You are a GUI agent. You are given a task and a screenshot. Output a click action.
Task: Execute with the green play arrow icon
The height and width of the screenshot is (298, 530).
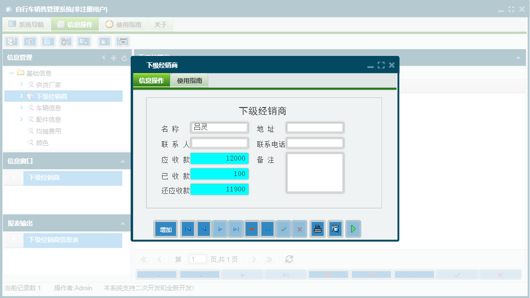[353, 229]
